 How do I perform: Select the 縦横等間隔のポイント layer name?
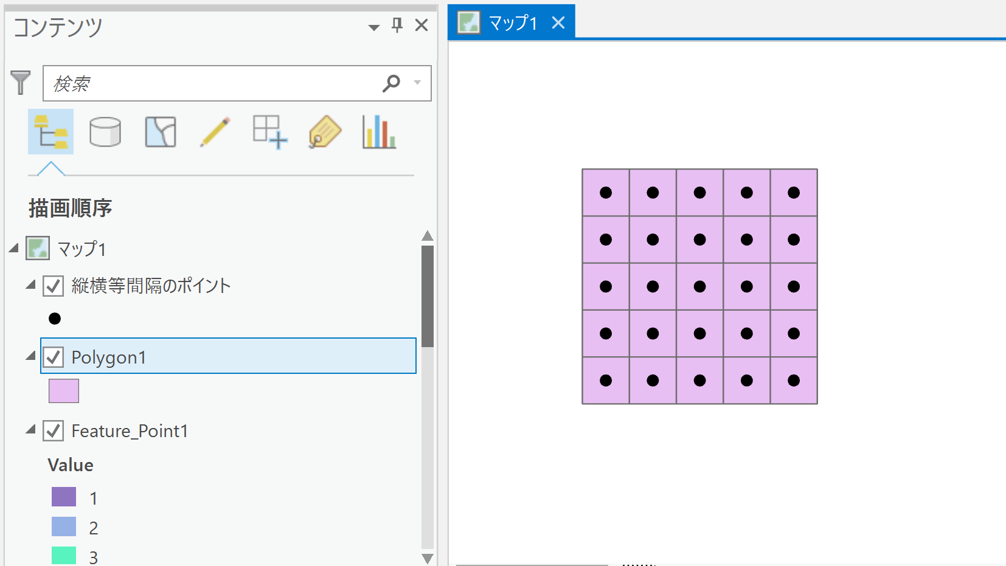click(151, 286)
